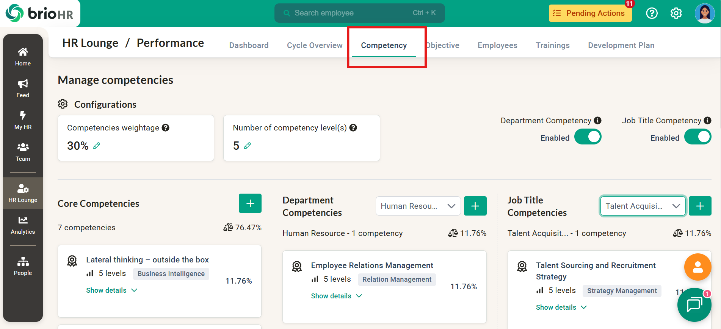Viewport: 721px width, 329px height.
Task: Open the help question mark icon
Action: (x=652, y=13)
